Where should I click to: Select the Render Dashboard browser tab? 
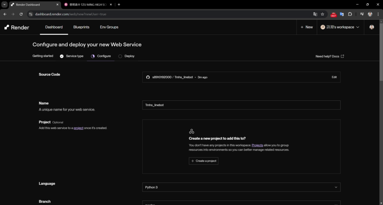point(35,4)
